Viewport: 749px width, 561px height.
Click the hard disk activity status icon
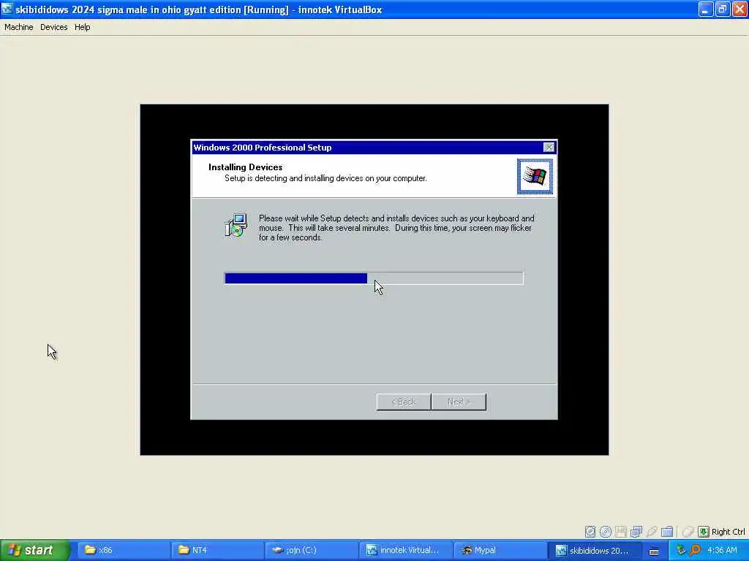[x=590, y=532]
